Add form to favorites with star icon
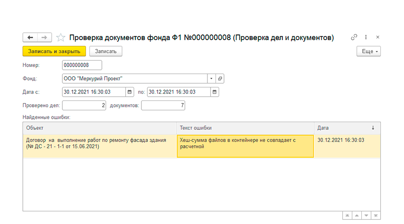This screenshot has height=224, width=404. [61, 38]
